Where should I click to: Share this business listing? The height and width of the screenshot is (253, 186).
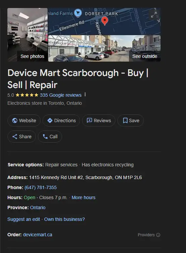click(22, 137)
